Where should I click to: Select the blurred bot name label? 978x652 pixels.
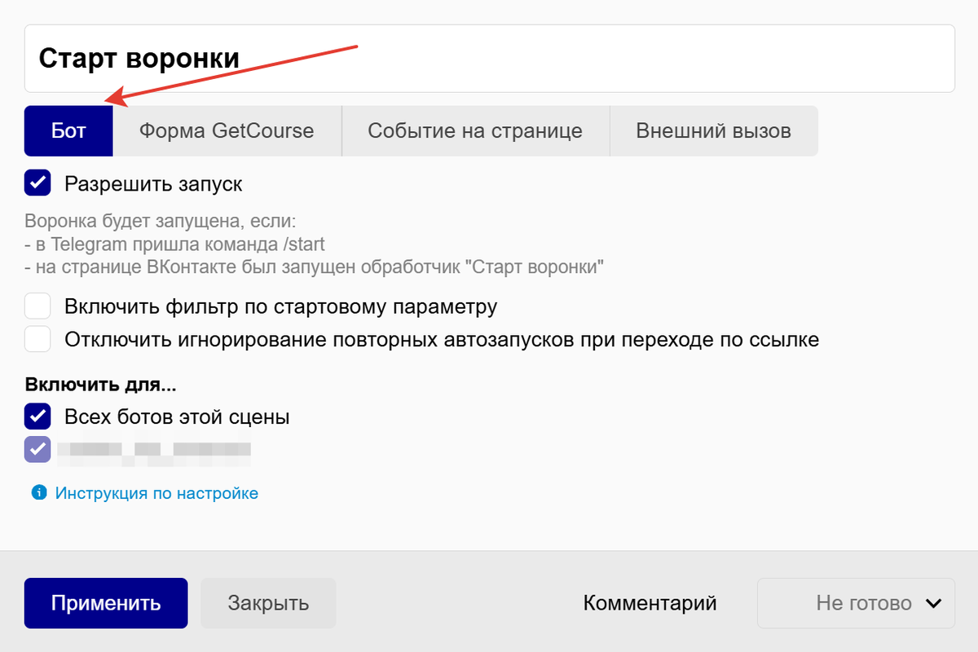[x=153, y=449]
